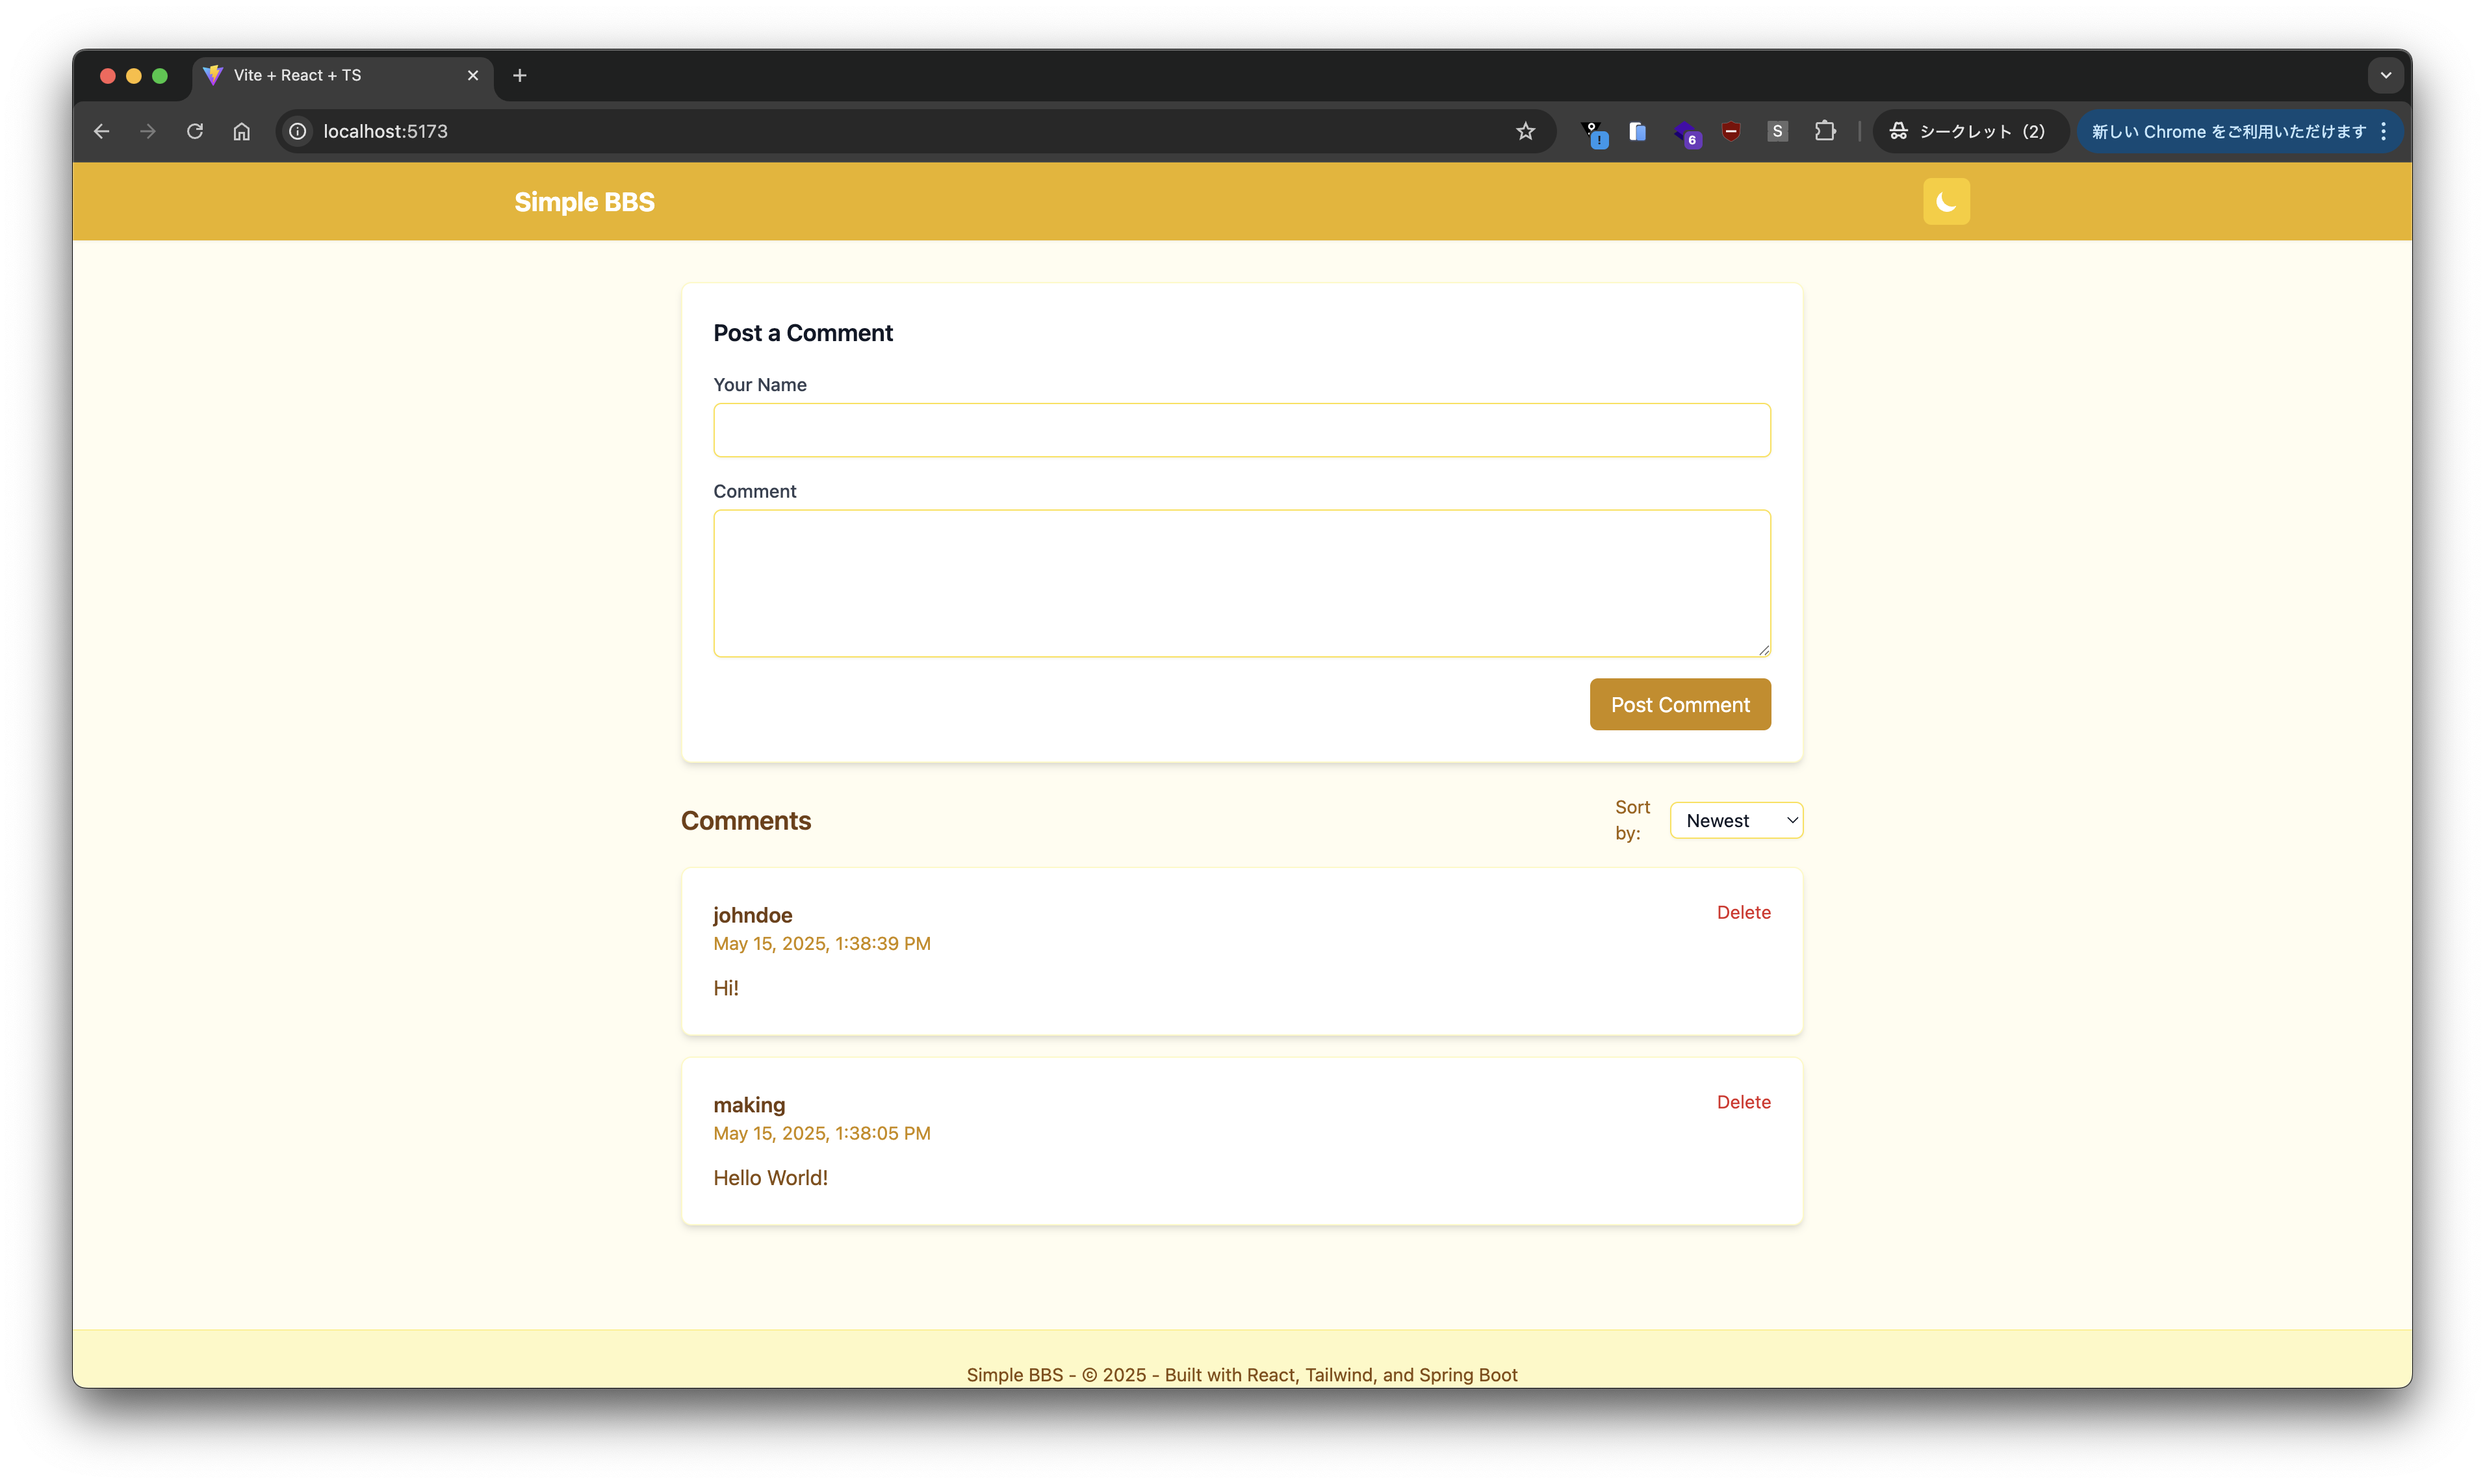Click inside the Comment textarea

1241,584
